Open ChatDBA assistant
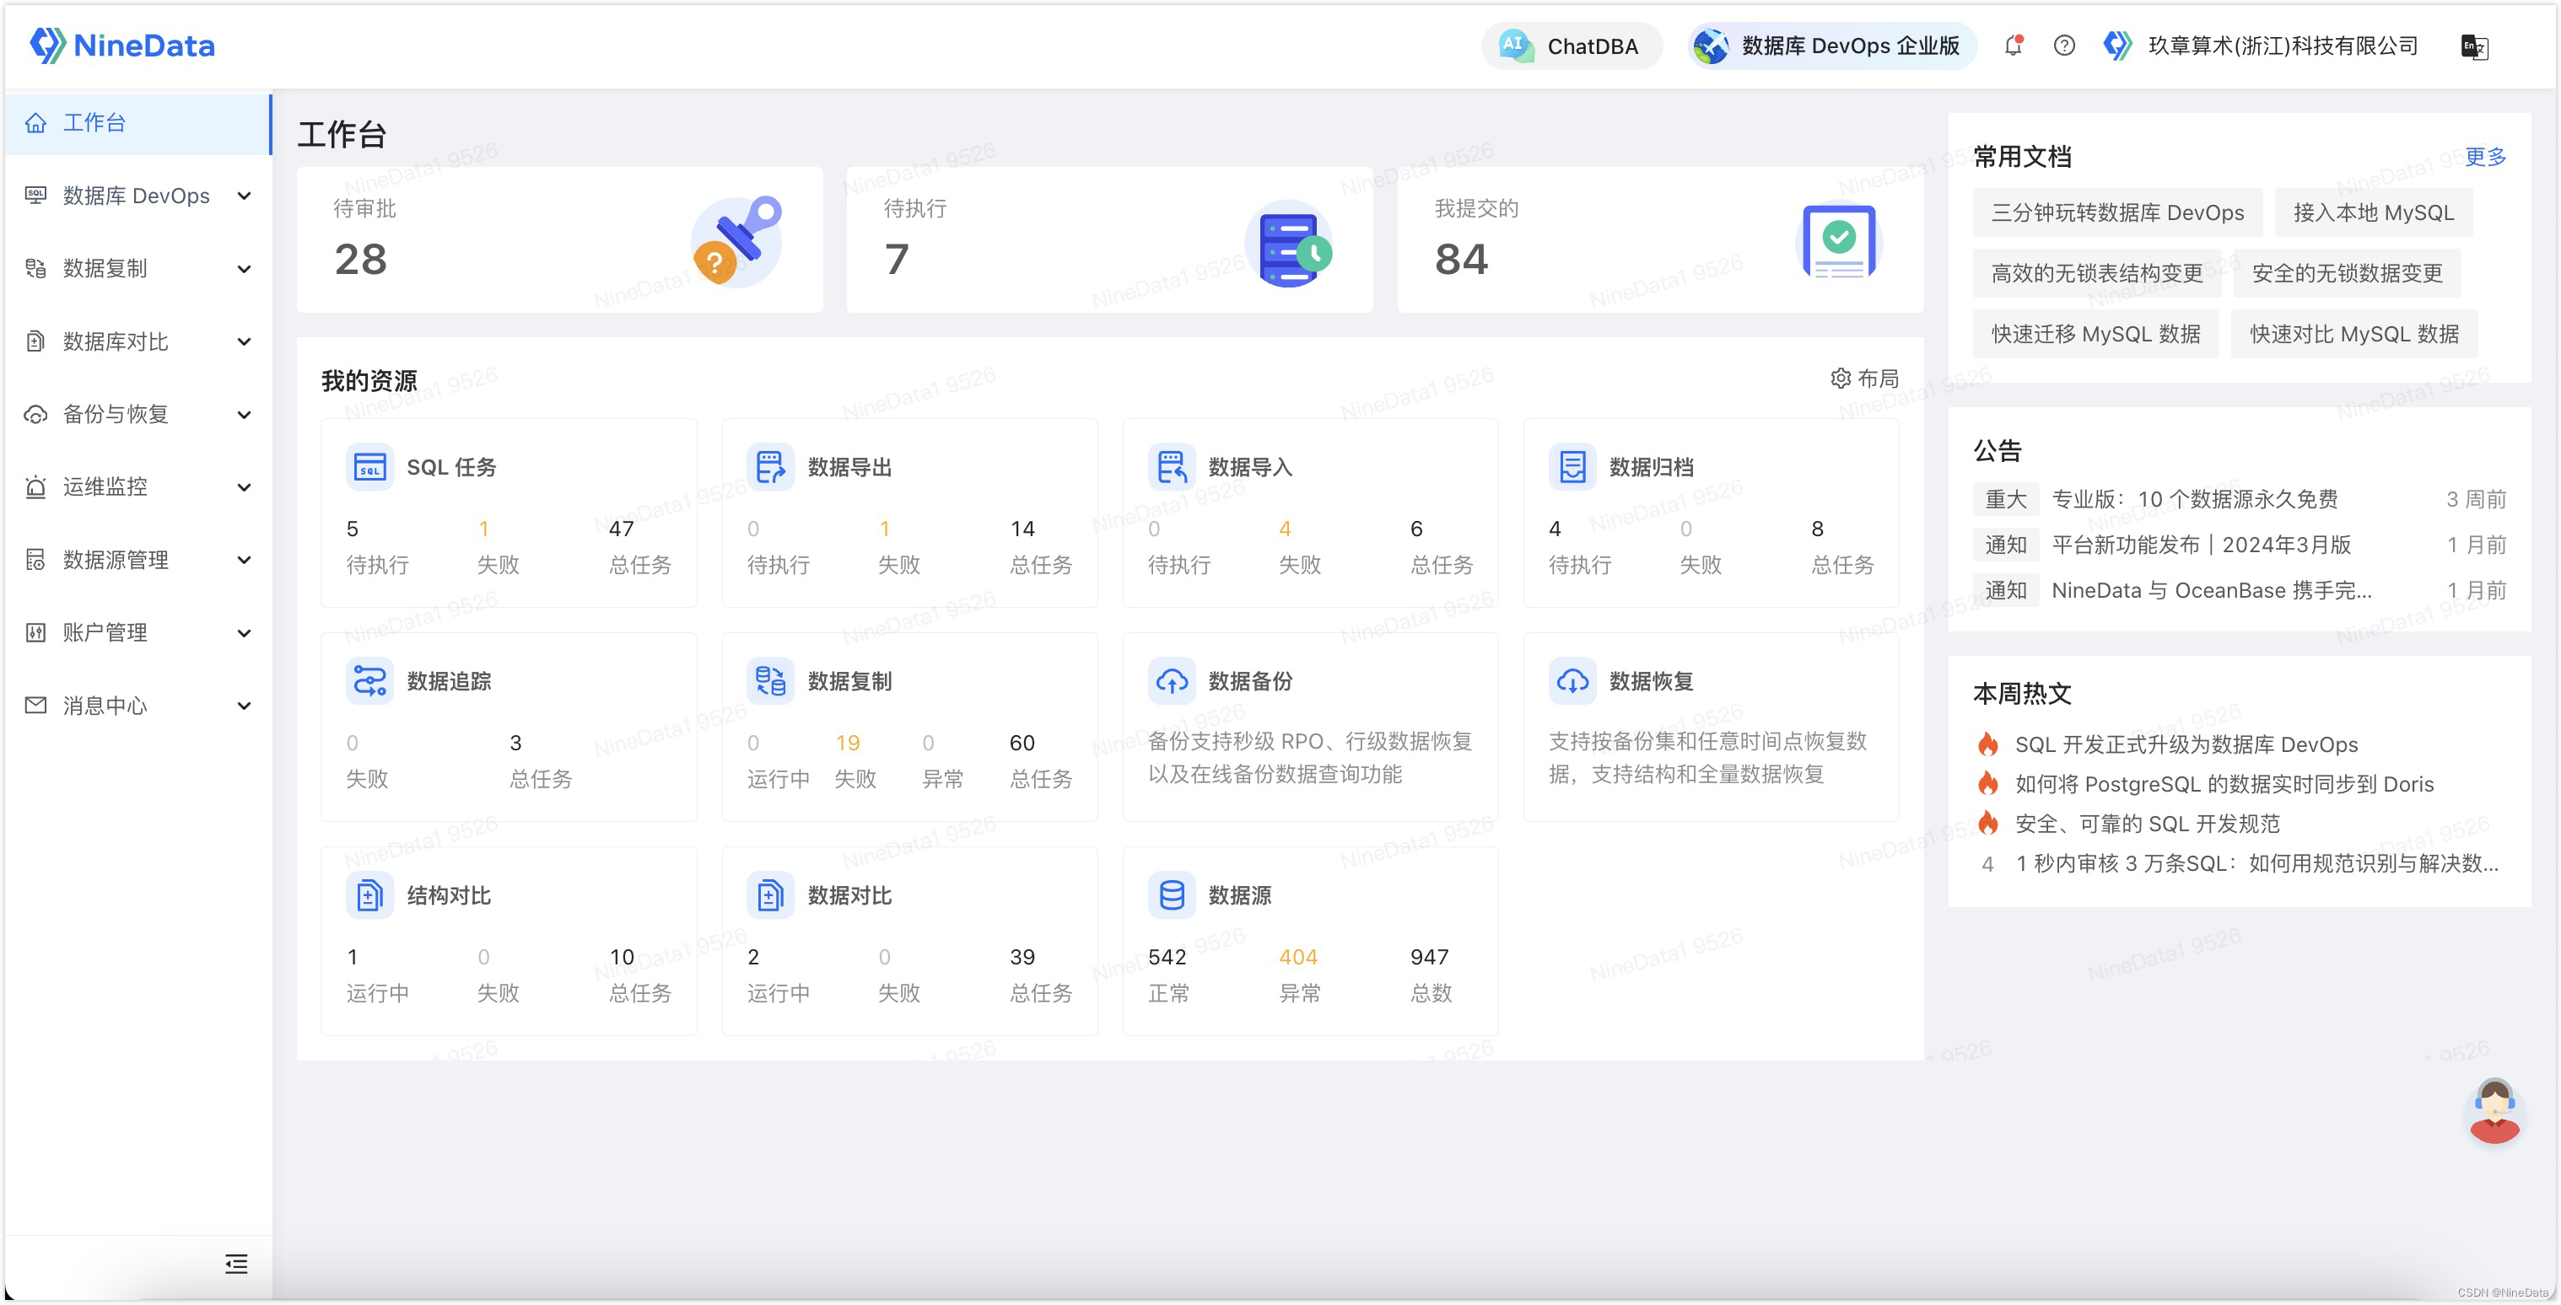Viewport: 2561px width, 1305px height. coord(1571,46)
